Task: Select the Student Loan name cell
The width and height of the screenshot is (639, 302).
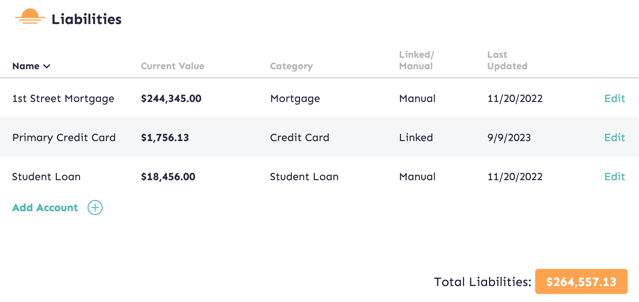Action: click(x=46, y=177)
